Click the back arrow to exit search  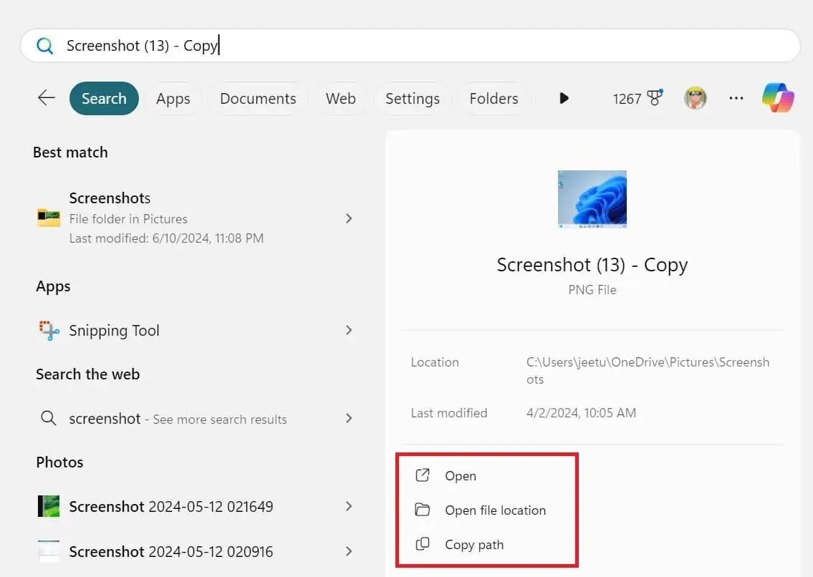coord(45,98)
